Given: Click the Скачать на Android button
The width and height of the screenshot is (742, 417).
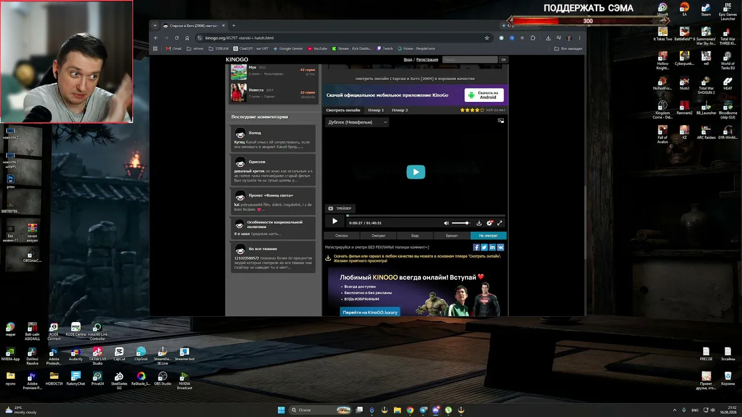Looking at the screenshot, I should 484,95.
